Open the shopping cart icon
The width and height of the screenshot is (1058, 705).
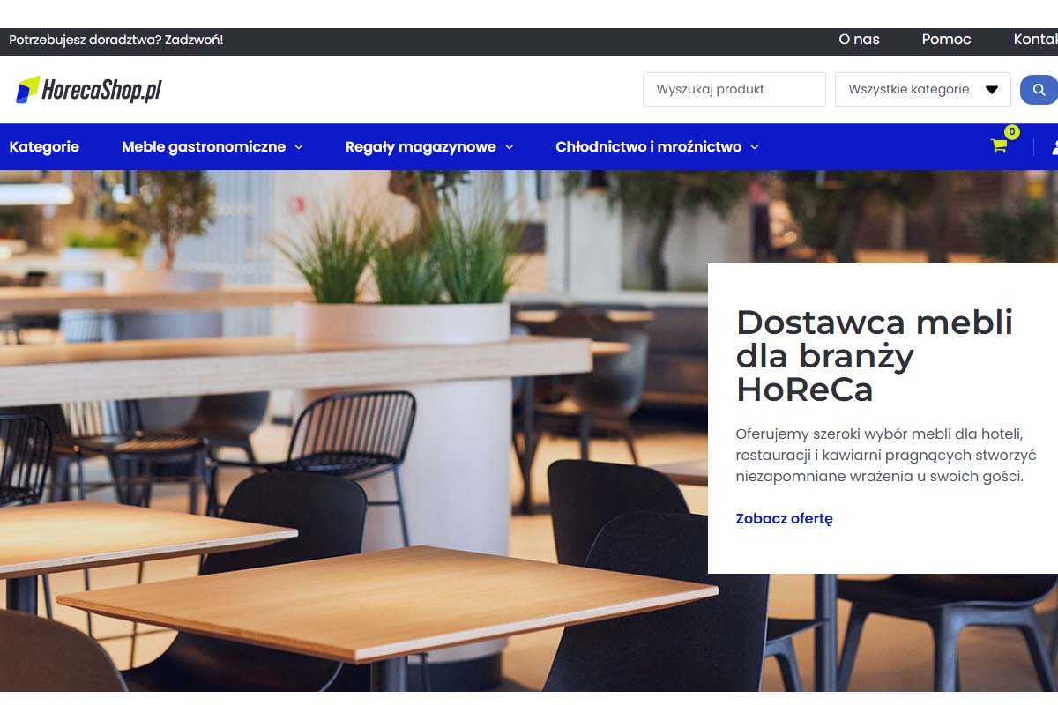[999, 146]
